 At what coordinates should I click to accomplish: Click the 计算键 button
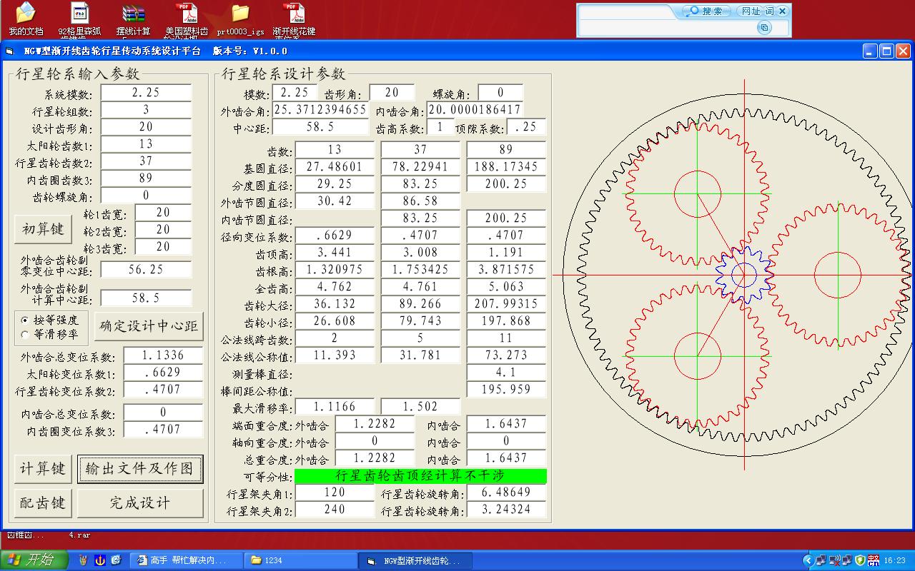(43, 469)
